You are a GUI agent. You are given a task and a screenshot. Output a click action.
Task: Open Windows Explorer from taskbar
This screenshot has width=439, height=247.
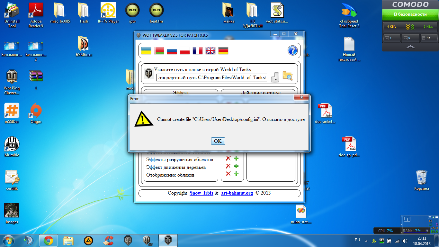click(68, 240)
